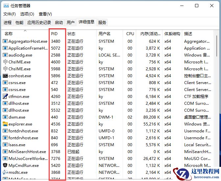Click the CPU value 02 for dwm.exe
This screenshot has width=221, height=181.
click(130, 117)
